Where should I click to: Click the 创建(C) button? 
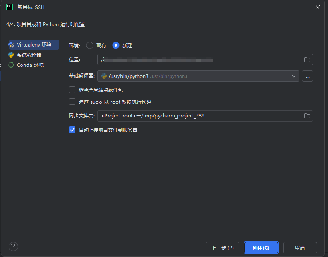click(x=261, y=248)
